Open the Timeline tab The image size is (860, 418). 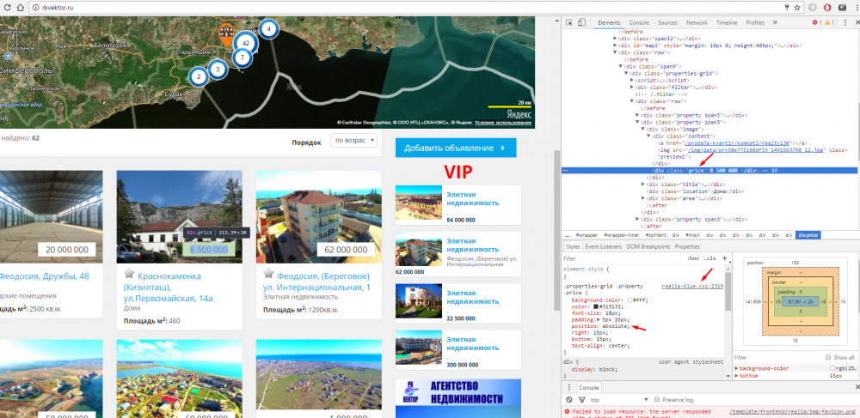[x=727, y=23]
